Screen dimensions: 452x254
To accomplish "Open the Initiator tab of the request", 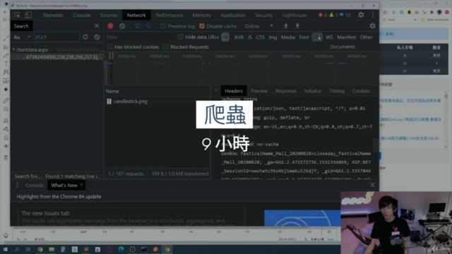I will pos(312,91).
